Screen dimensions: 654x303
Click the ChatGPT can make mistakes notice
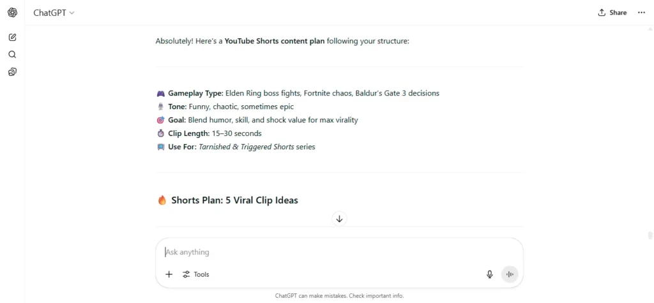click(339, 296)
